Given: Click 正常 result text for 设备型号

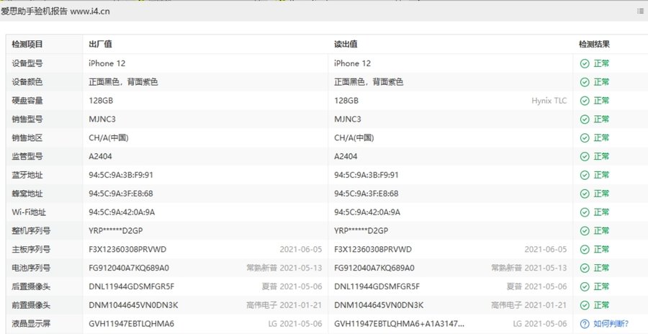Looking at the screenshot, I should pos(601,63).
